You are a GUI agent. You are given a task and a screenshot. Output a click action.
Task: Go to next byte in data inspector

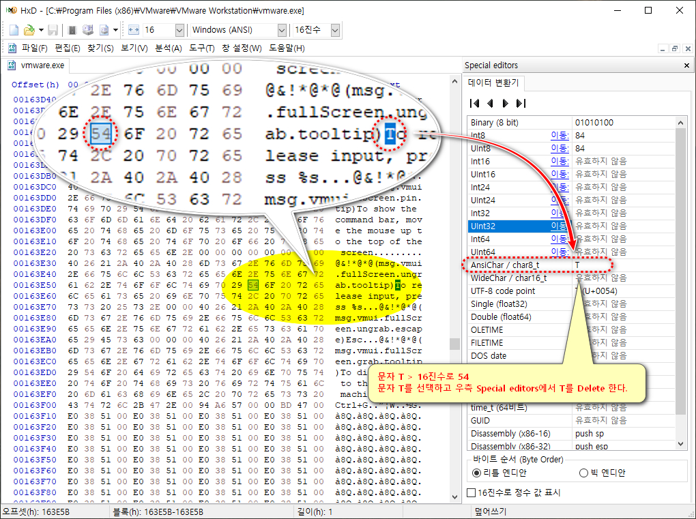pos(505,104)
